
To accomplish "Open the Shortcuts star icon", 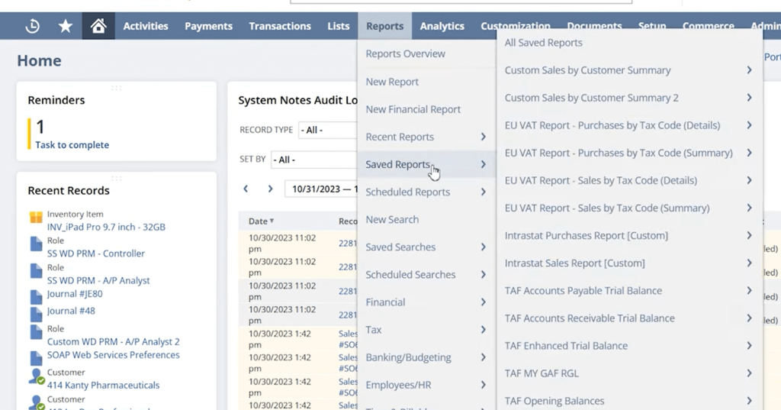I will click(66, 26).
